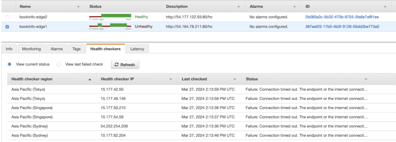This screenshot has height=142, width=396.
Task: Open the Alarms tab
Action: pos(56,49)
